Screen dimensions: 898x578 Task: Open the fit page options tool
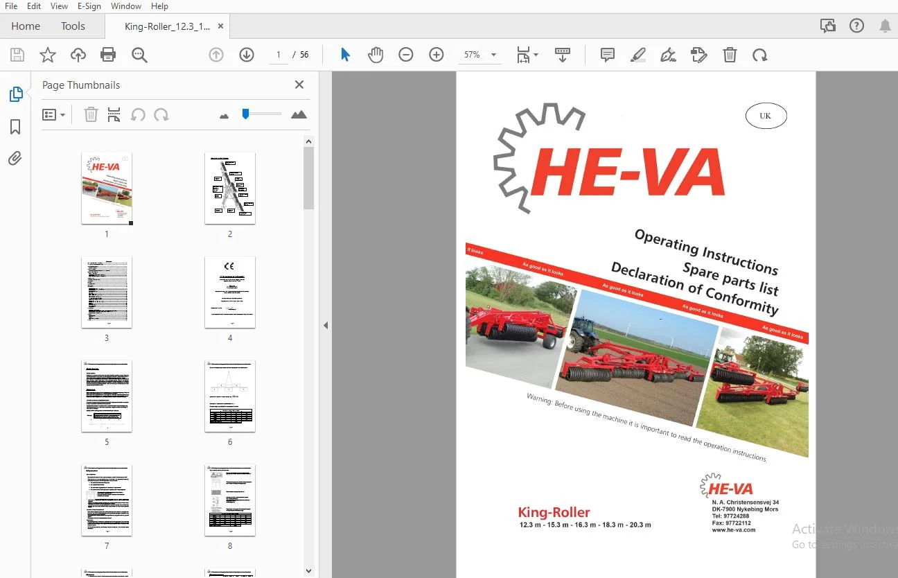tap(527, 55)
